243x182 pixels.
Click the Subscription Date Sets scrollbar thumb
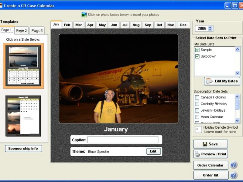[237, 105]
